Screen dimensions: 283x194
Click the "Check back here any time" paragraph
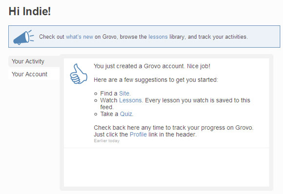pyautogui.click(x=173, y=131)
